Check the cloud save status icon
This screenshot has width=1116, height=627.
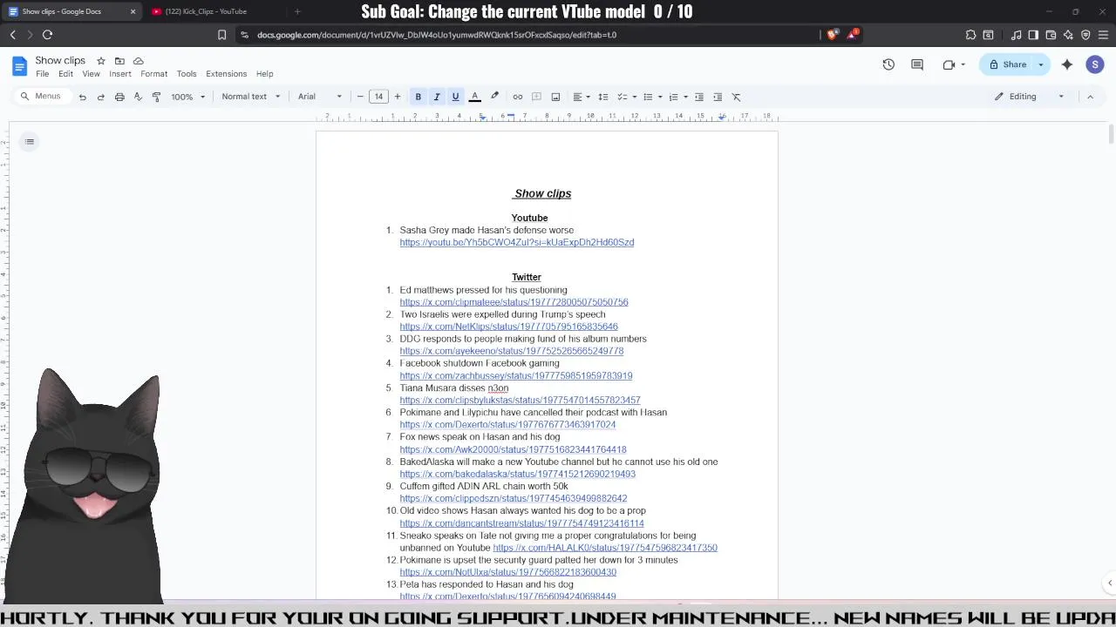click(139, 61)
